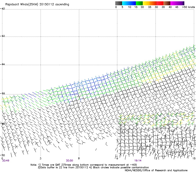Click the 20:50 swath time label

click(x=69, y=161)
